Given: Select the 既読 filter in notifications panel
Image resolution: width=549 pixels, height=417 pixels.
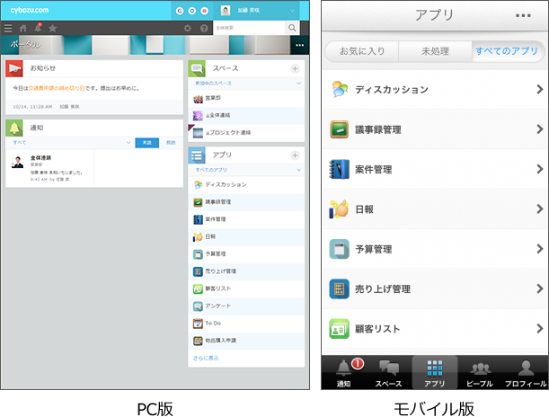Looking at the screenshot, I should pos(171,142).
